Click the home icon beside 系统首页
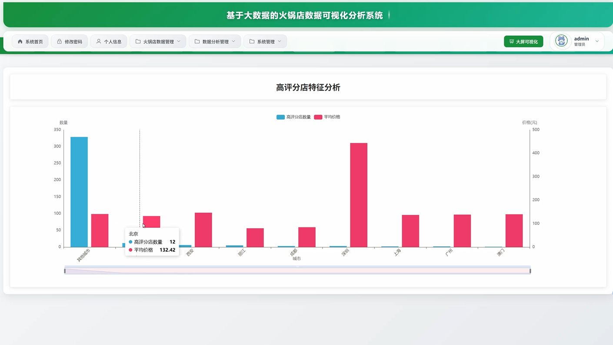This screenshot has height=345, width=613. (x=20, y=42)
